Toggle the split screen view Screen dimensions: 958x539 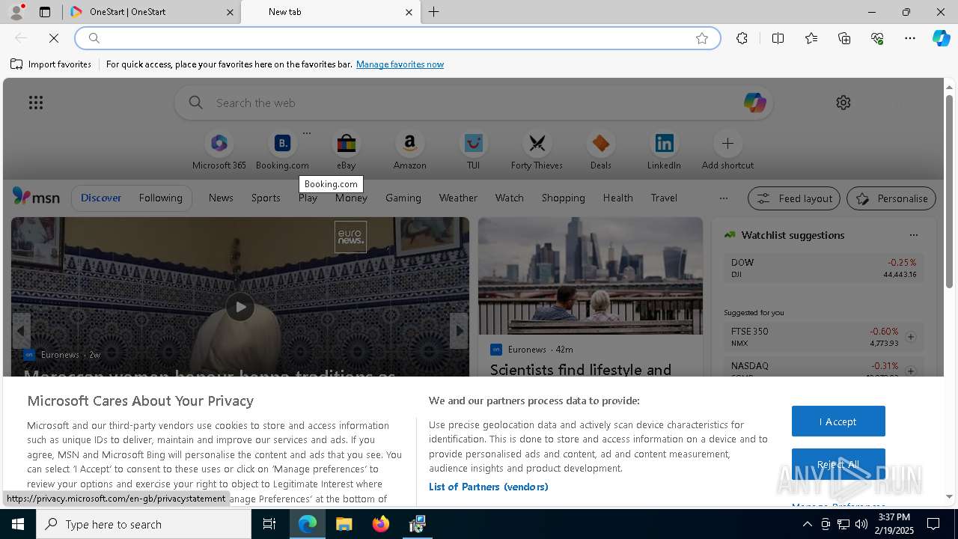(778, 38)
